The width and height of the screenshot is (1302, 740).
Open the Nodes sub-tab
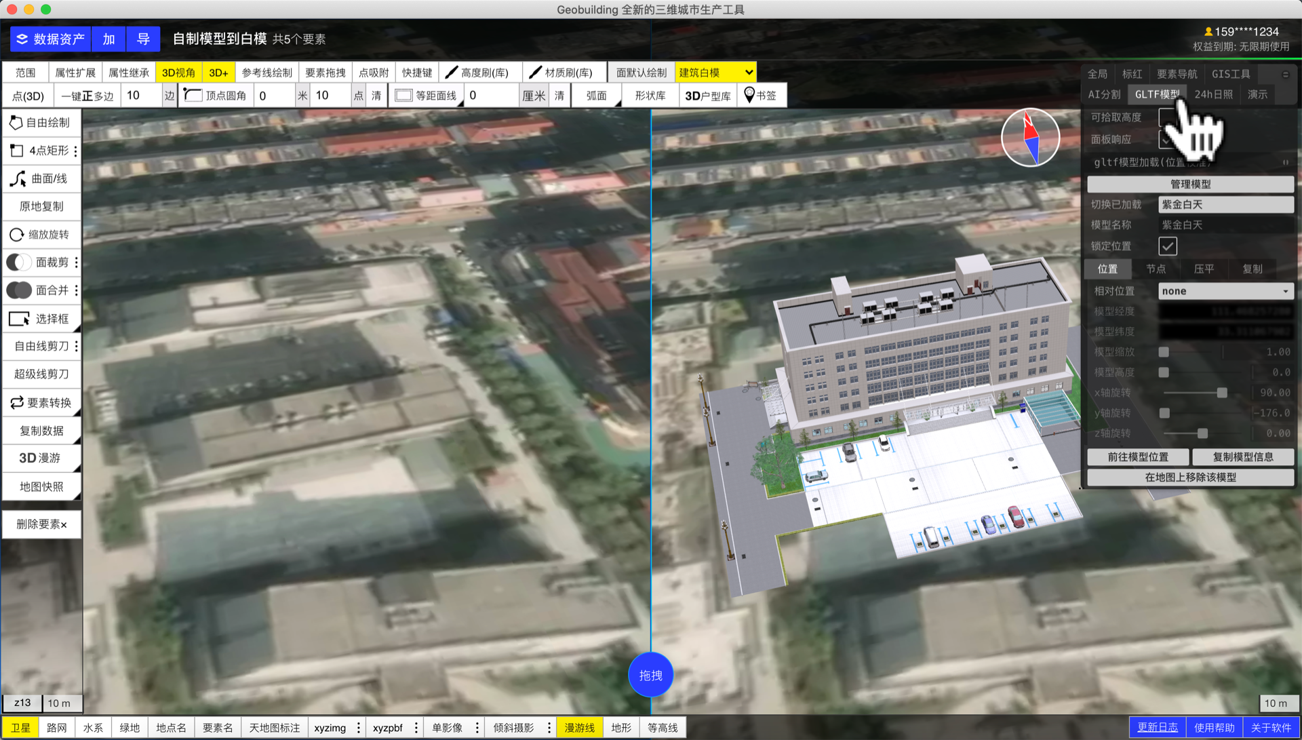[1156, 269]
